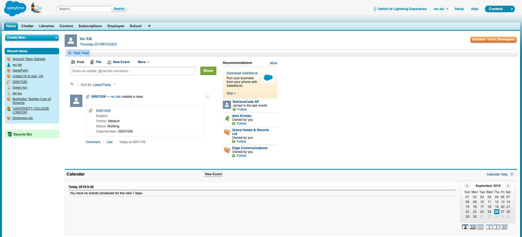522x237 pixels.
Task: Select the File publisher action
Action: [96, 62]
